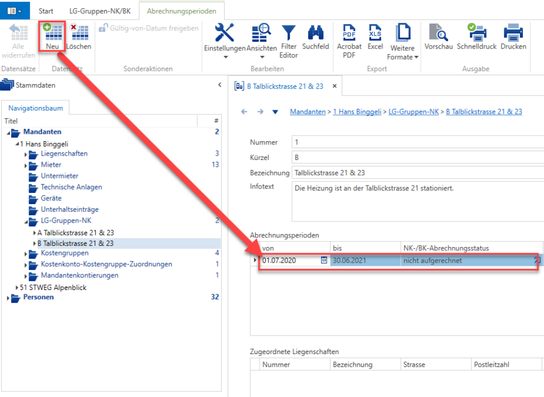
Task: Select the Abrechnungsperioden ribbon tab
Action: tap(182, 11)
